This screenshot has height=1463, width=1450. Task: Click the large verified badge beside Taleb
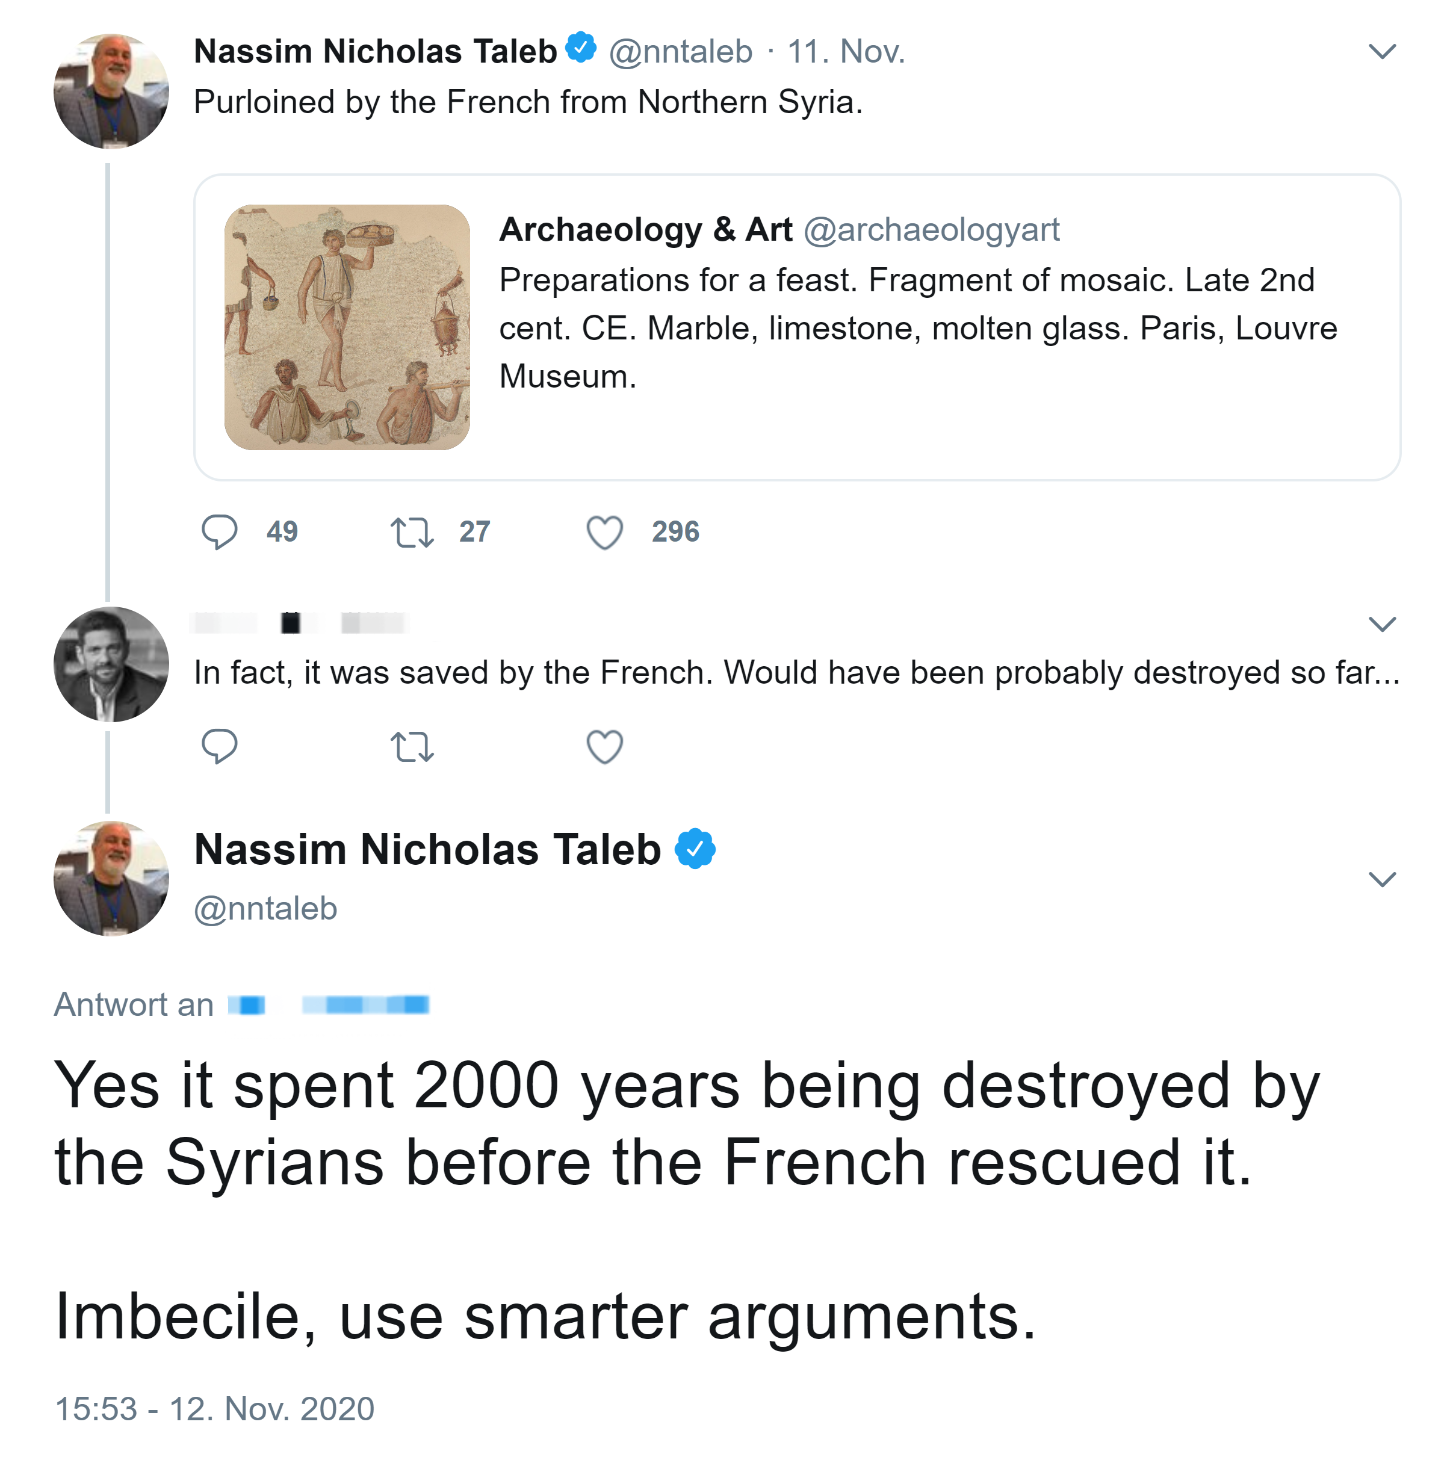coord(695,848)
